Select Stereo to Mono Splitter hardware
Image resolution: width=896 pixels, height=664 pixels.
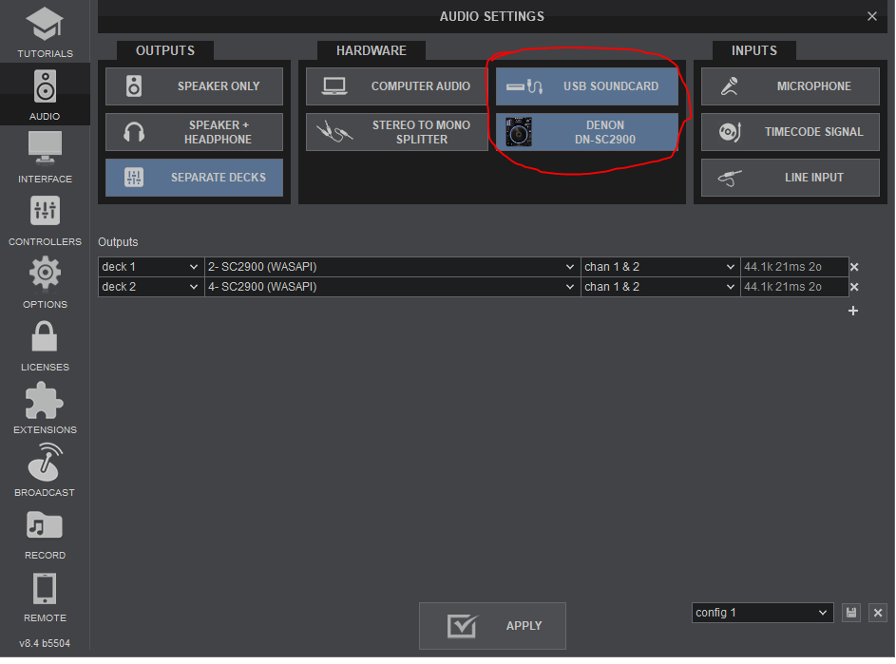point(396,132)
